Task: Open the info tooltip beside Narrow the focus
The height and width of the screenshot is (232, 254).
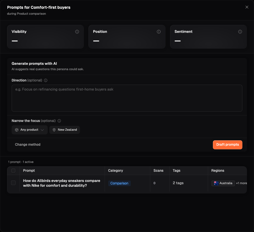Action: tap(59, 121)
